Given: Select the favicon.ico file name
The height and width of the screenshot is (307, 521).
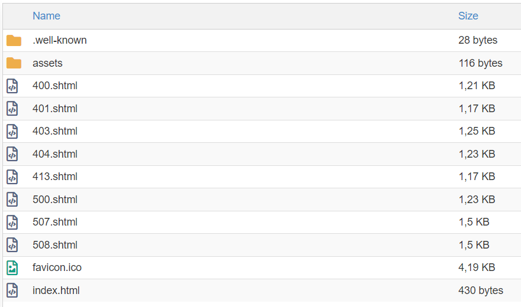Looking at the screenshot, I should point(57,267).
